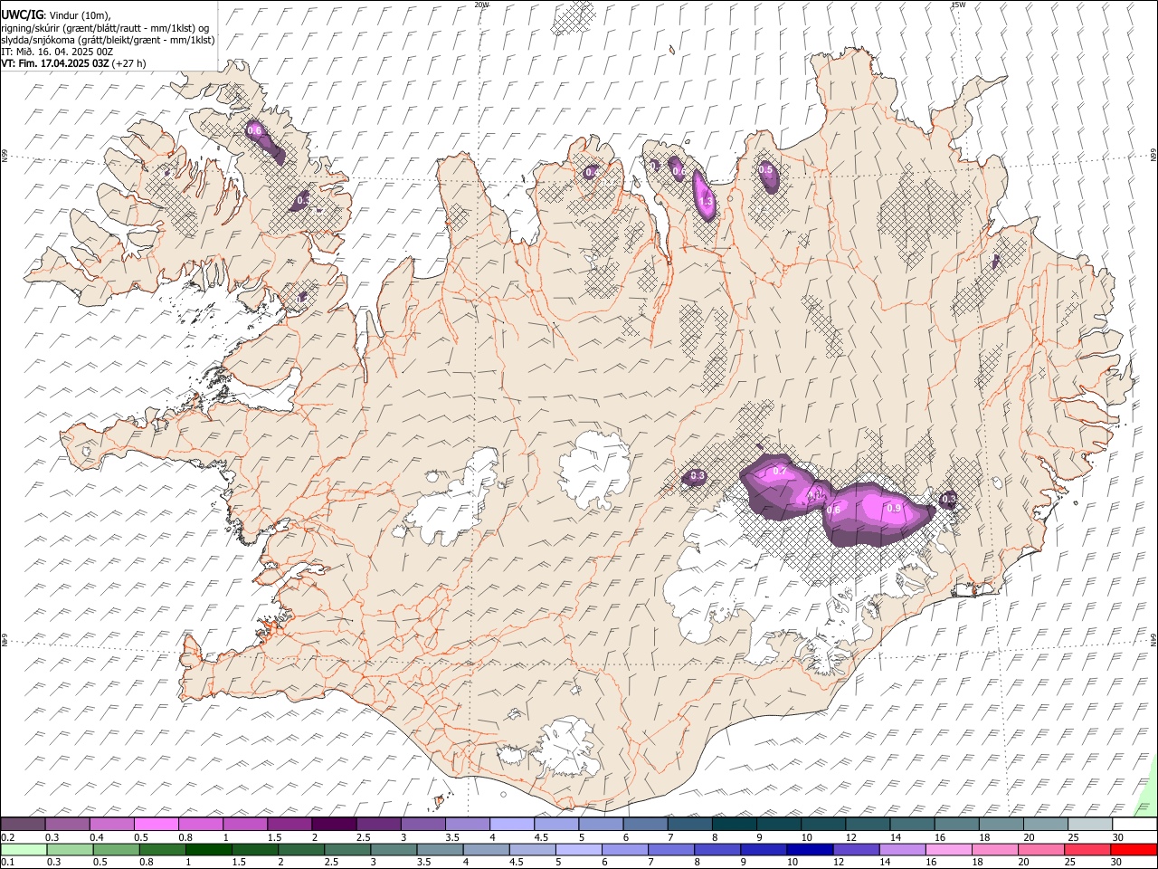Click the snow legend swatch between 1 and 1.5
Viewport: 1158px width, 869px height.
(x=245, y=824)
